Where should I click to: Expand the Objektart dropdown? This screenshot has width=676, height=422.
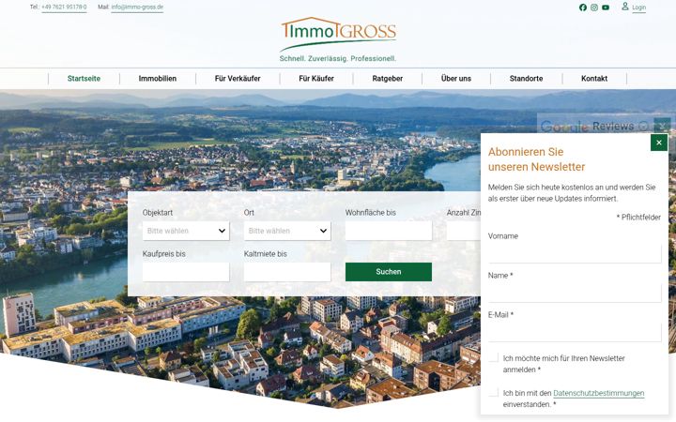click(x=186, y=231)
